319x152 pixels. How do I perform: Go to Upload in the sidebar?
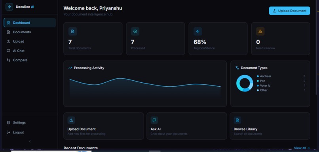30,41
